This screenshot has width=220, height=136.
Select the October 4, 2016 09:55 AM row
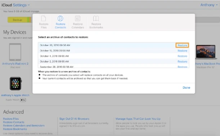[x=113, y=56]
